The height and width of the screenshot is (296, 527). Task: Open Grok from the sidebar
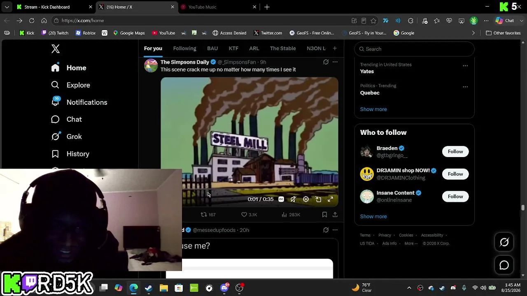point(66,136)
